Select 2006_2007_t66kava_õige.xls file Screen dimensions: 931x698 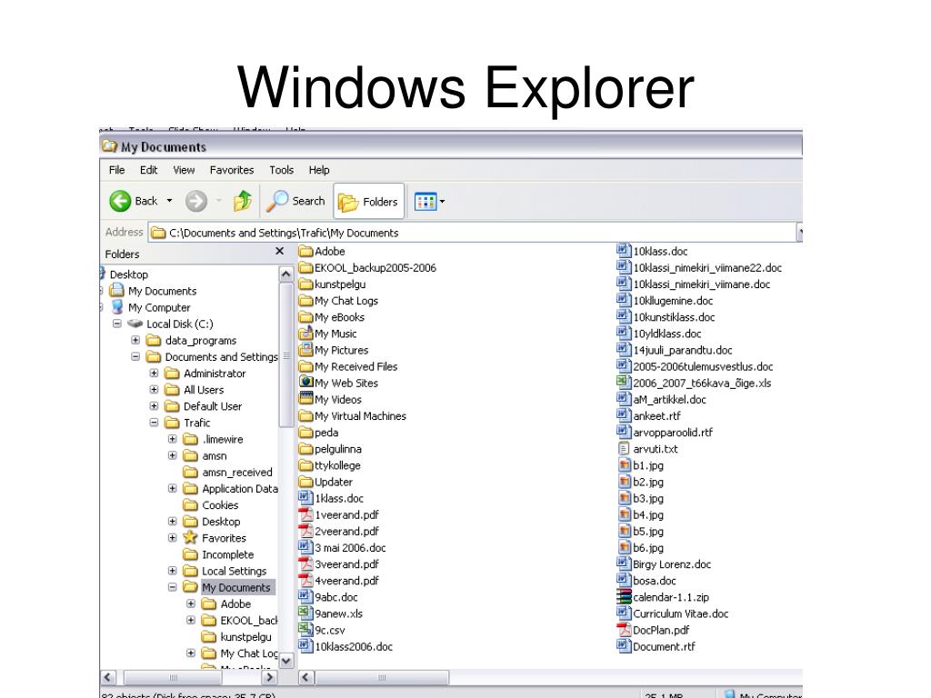[x=694, y=383]
